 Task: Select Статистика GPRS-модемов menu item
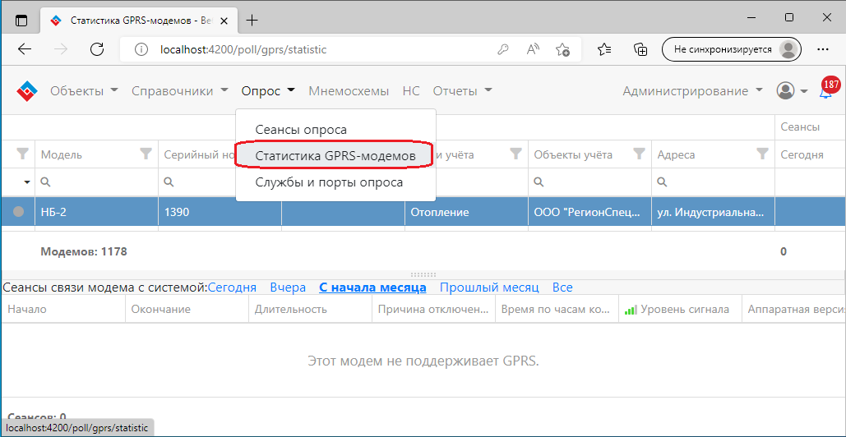point(335,155)
